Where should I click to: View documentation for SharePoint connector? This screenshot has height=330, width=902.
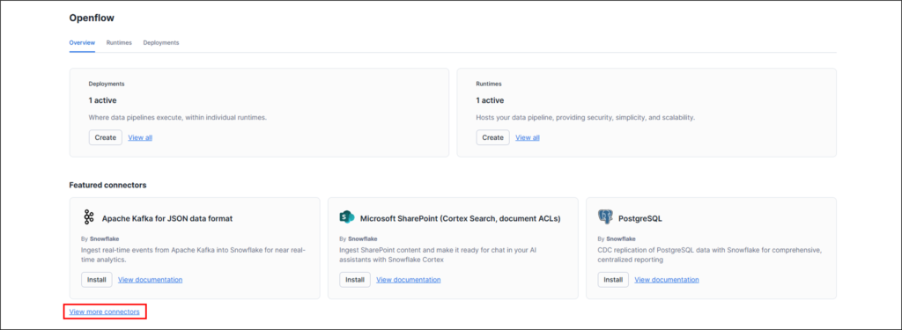409,280
